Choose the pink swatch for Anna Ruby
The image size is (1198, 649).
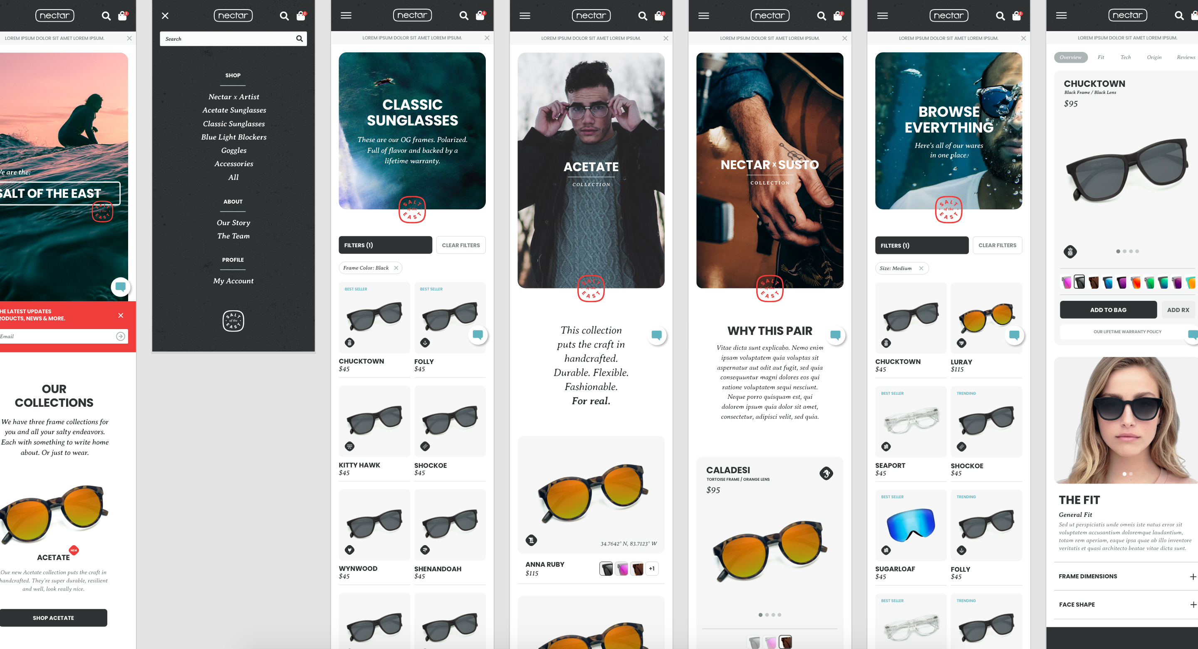point(622,569)
